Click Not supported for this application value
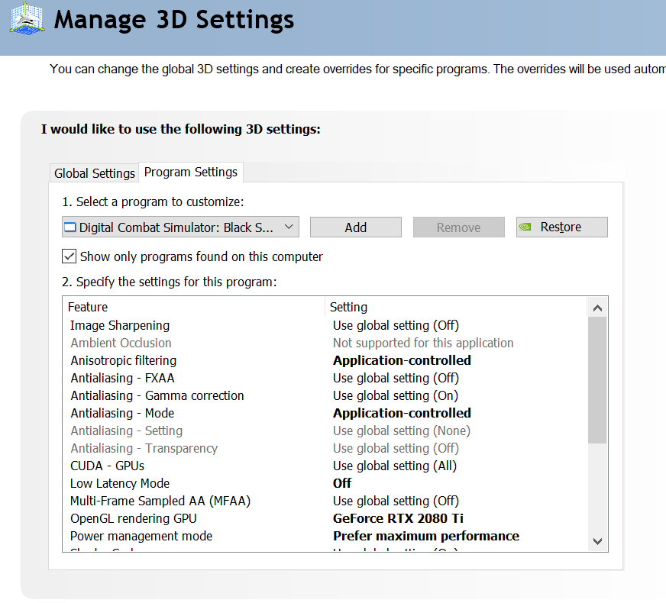The image size is (666, 603). pyautogui.click(x=423, y=343)
